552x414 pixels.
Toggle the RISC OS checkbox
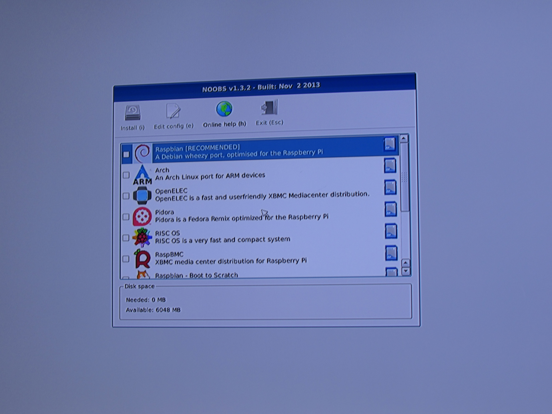coord(126,238)
